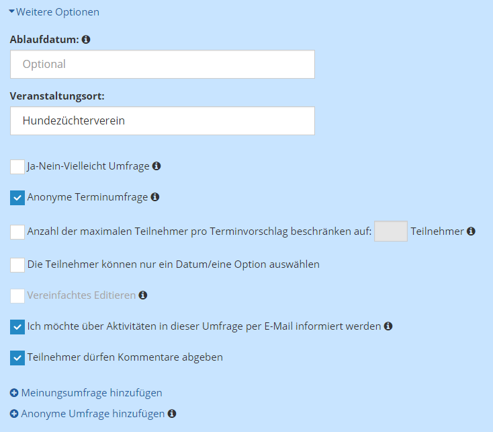Focus the Ablaufdatum optional date field
Screen dimensions: 493x432
(163, 65)
